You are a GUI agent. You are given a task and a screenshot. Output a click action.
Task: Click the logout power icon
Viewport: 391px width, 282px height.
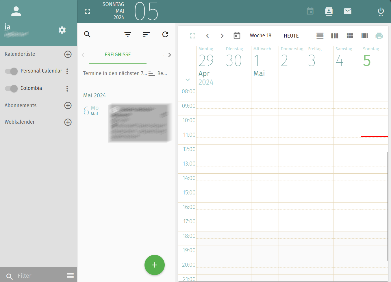coord(381,11)
